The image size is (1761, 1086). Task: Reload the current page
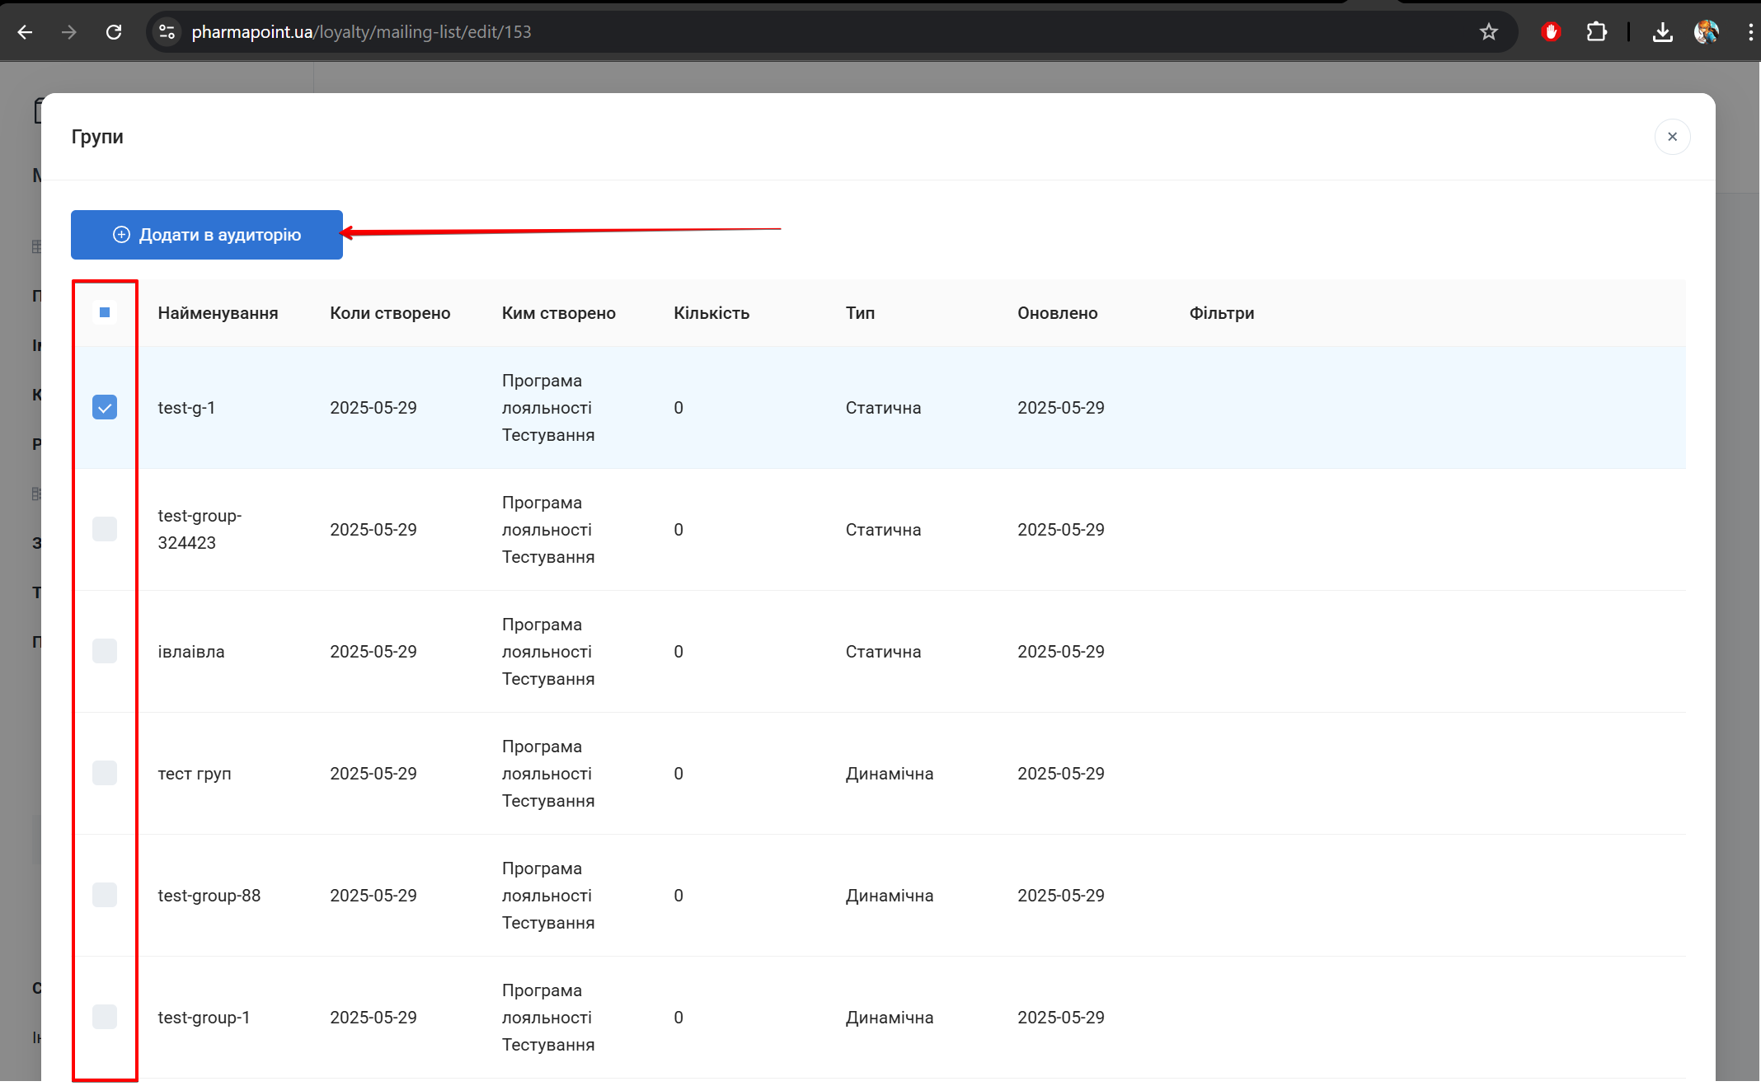click(114, 32)
